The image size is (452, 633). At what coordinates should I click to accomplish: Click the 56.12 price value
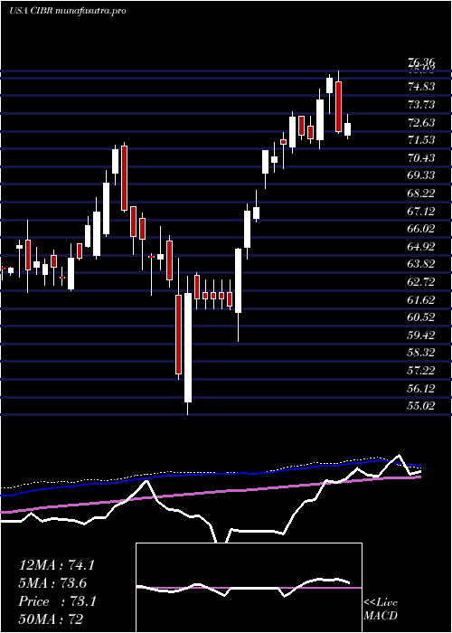click(x=422, y=388)
